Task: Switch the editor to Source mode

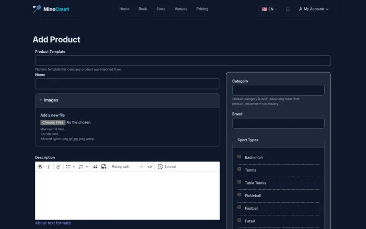Action: pyautogui.click(x=167, y=167)
